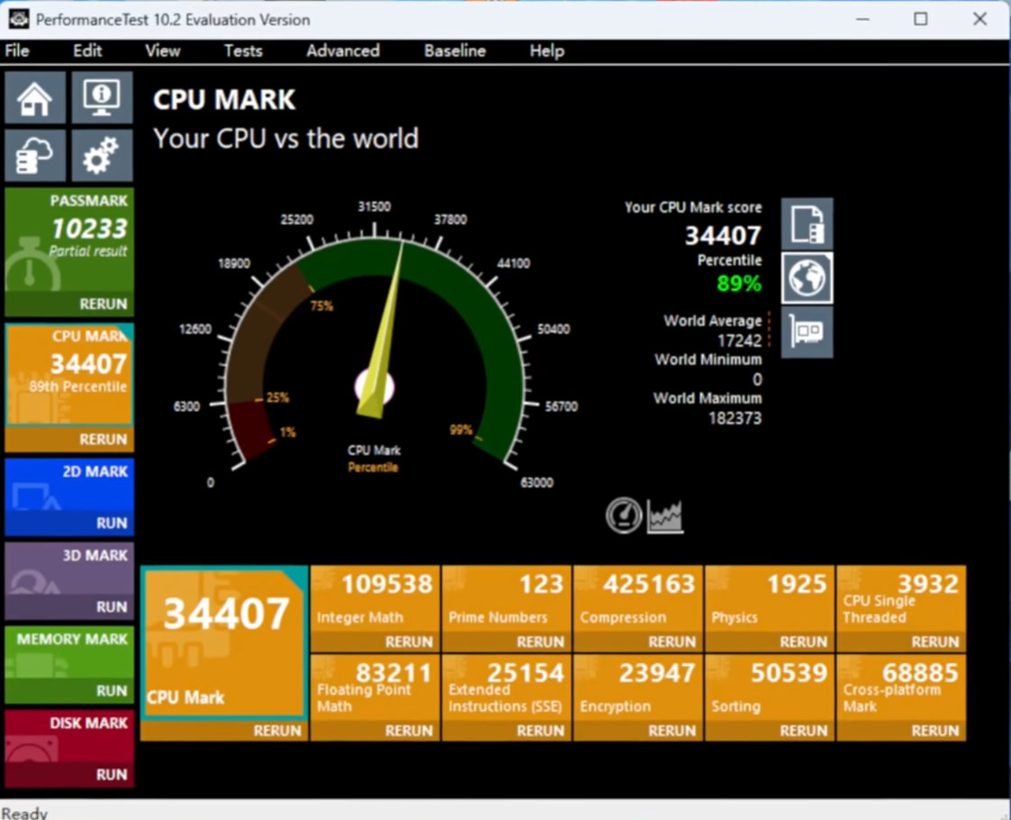Maximize the PerformanceTest window
The image size is (1011, 820).
(921, 19)
